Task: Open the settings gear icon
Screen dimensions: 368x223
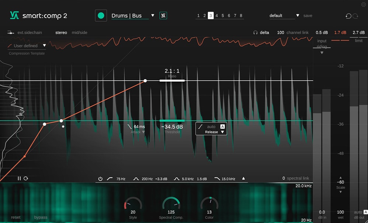Action: click(x=364, y=4)
